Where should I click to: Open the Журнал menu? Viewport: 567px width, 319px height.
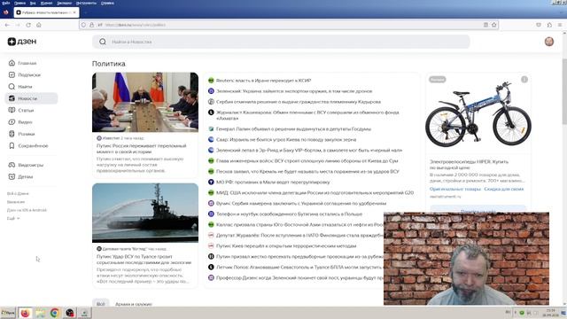click(x=46, y=3)
